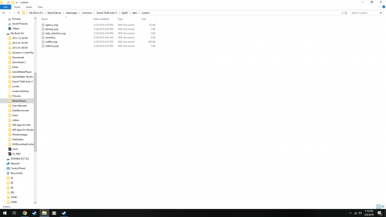Select the backup_eup file icon
The image size is (386, 217).
coord(43,29)
